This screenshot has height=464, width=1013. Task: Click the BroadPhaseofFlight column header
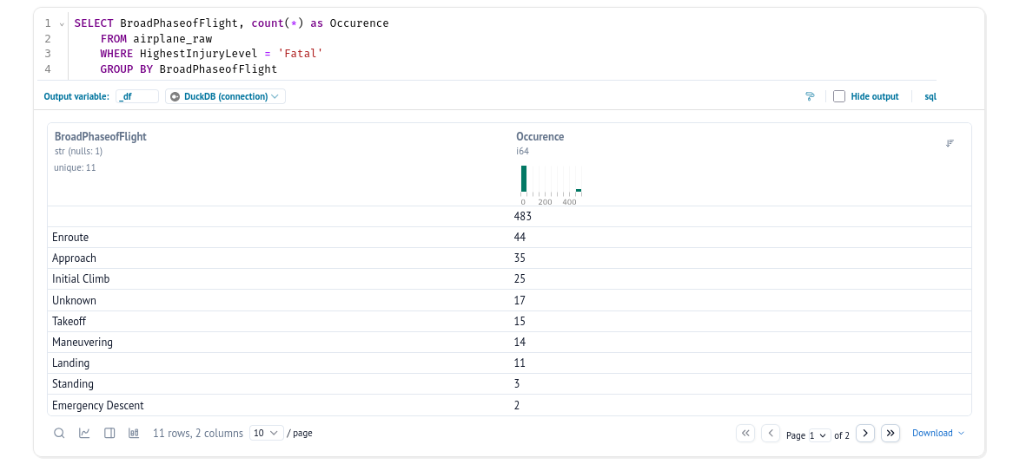pyautogui.click(x=101, y=136)
